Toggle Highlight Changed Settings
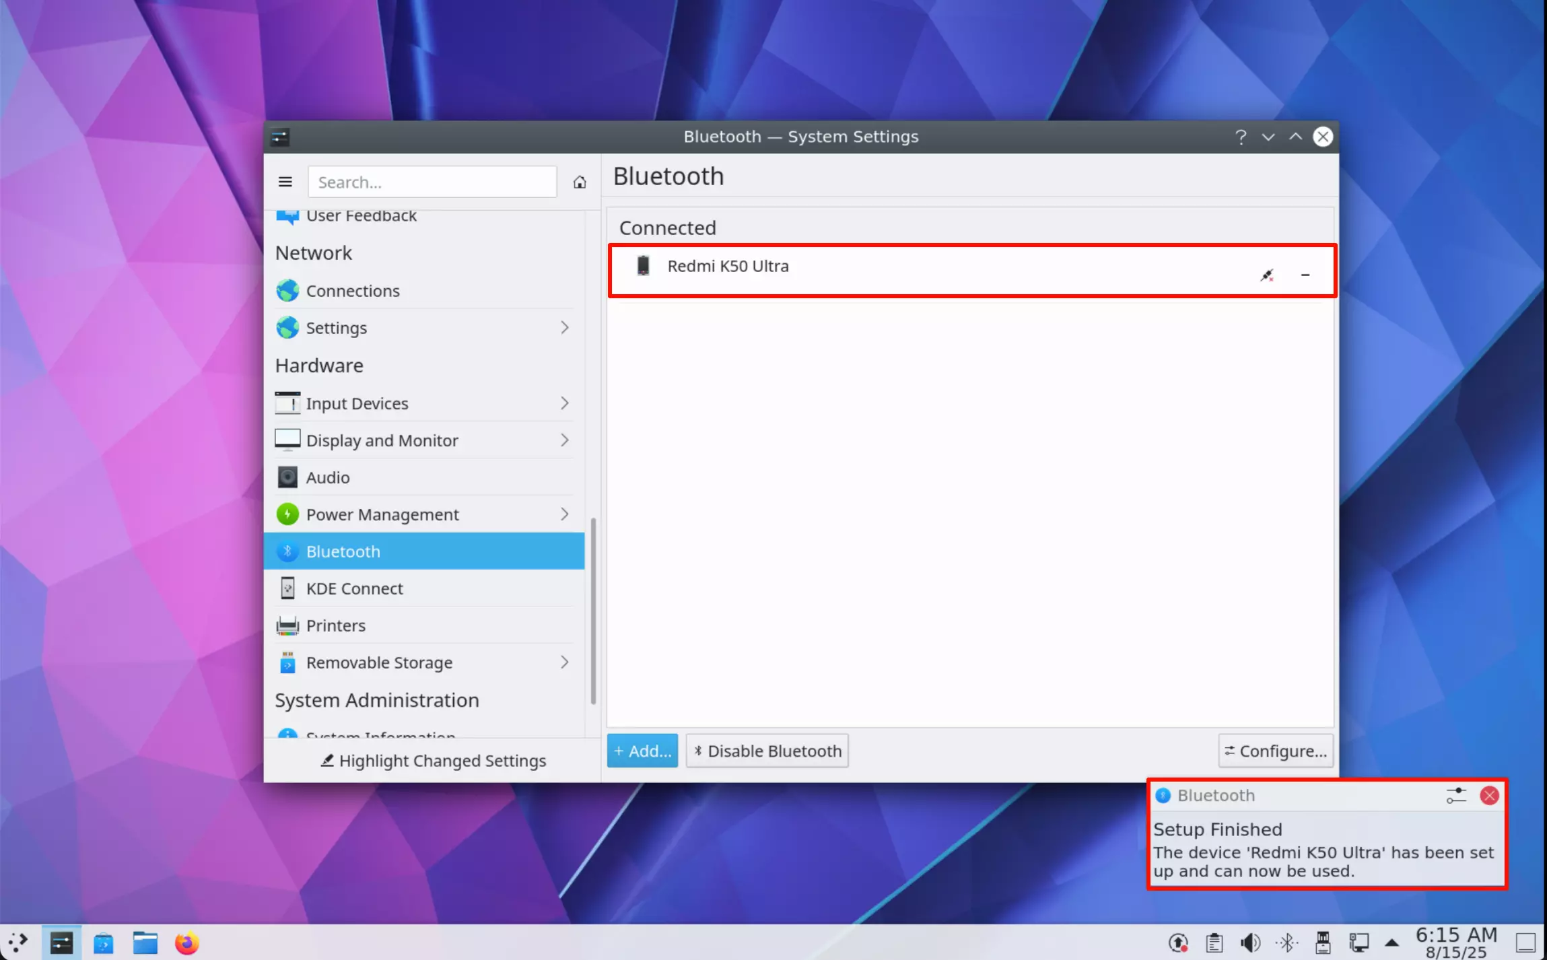The height and width of the screenshot is (960, 1547). [433, 761]
